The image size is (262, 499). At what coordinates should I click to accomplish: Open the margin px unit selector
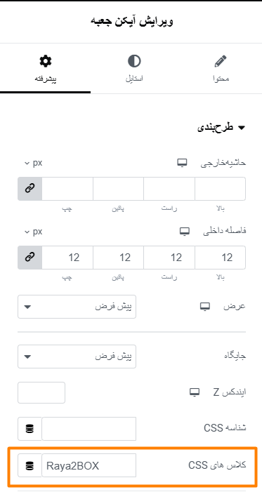click(x=34, y=163)
